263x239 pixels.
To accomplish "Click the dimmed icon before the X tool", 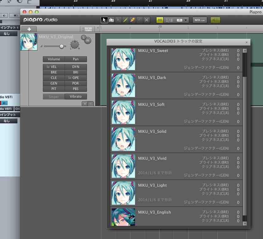I will click(x=139, y=20).
